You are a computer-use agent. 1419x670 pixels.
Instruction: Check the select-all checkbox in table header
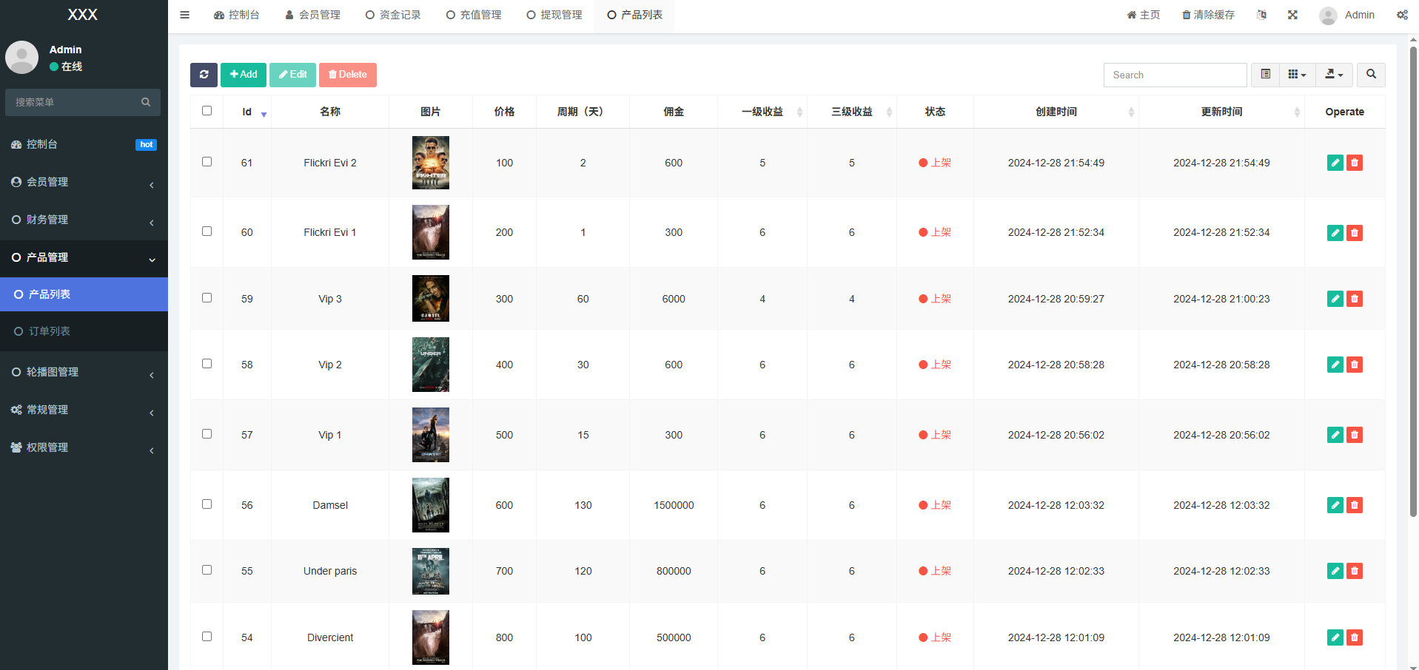point(207,111)
